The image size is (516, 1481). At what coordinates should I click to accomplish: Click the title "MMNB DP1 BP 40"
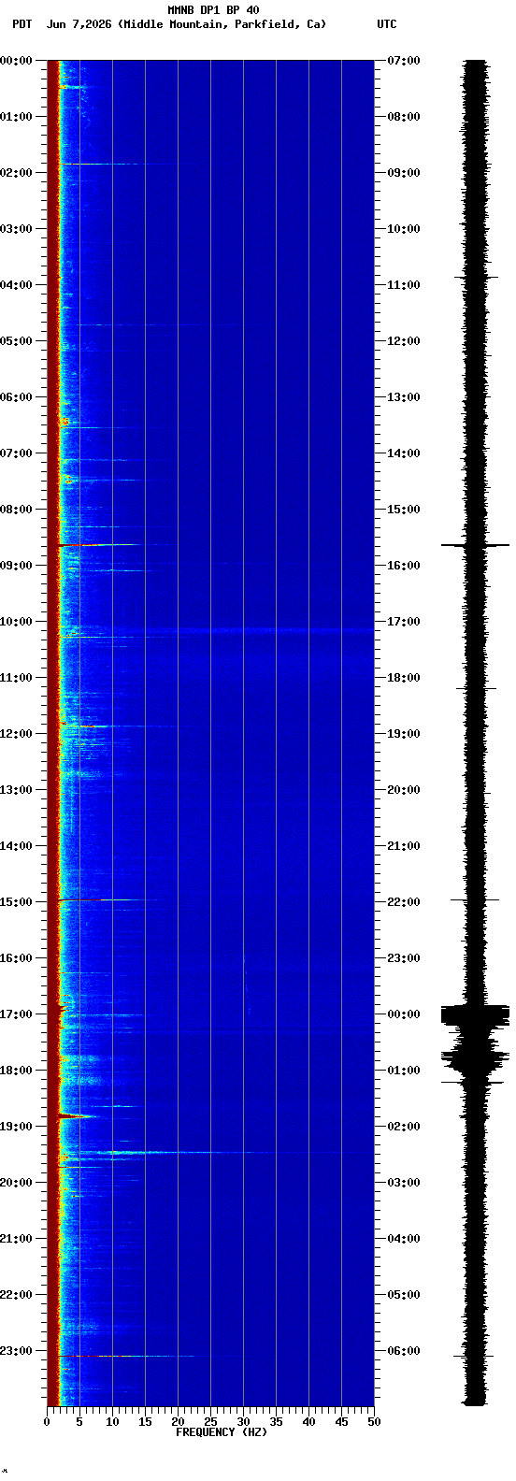point(213,10)
